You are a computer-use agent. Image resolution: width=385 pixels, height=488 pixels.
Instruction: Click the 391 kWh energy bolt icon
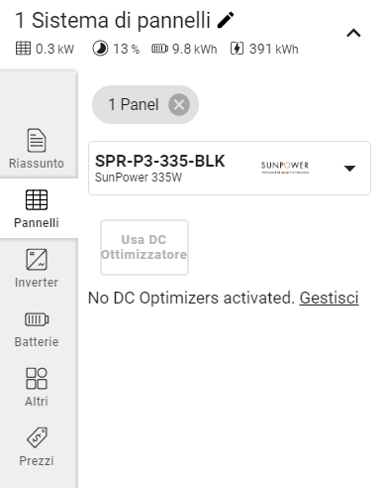click(237, 49)
